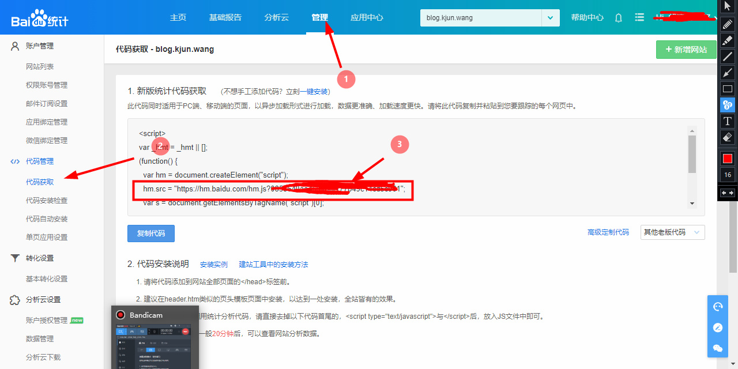
Task: Click the blog.kjun.wang site input box
Action: click(x=481, y=18)
